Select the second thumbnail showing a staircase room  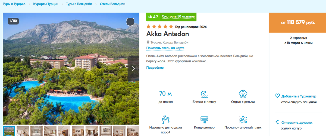point(23,131)
